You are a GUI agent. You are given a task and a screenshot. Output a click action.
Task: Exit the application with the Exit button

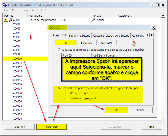click(152, 127)
